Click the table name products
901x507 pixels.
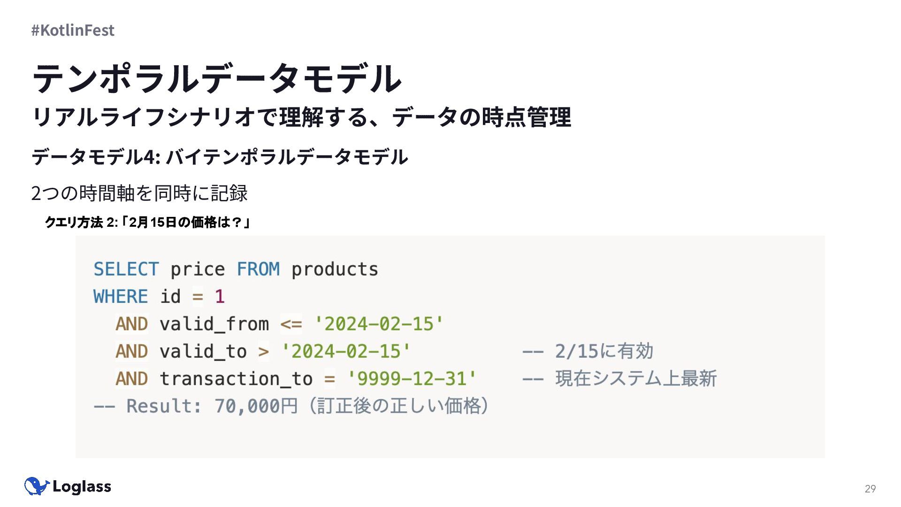tap(335, 269)
